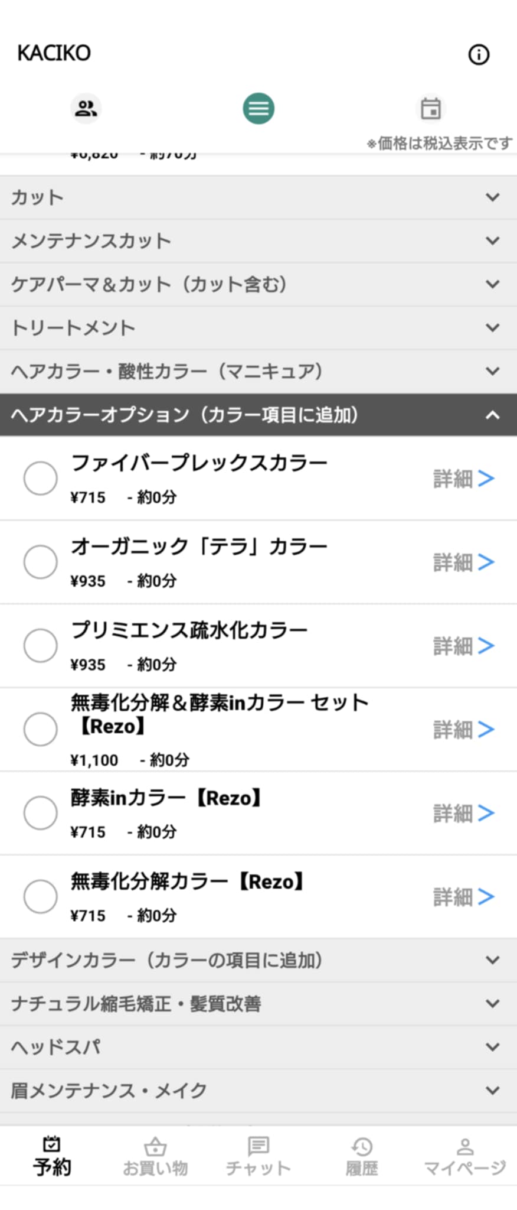The height and width of the screenshot is (1210, 517).
Task: View the 履歴 history icon
Action: point(362,1146)
